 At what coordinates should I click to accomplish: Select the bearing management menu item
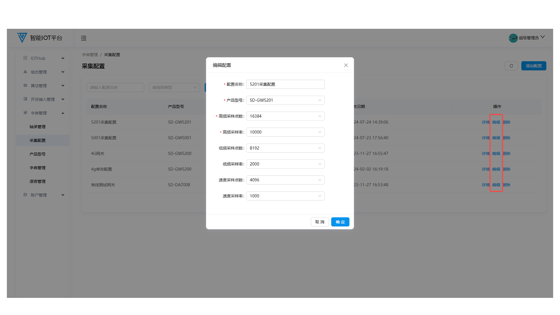[37, 127]
